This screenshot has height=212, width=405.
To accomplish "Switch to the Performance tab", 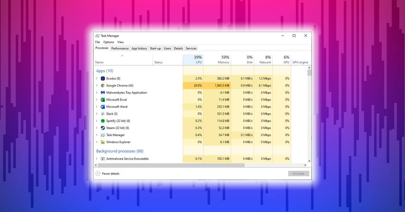I will click(x=120, y=48).
